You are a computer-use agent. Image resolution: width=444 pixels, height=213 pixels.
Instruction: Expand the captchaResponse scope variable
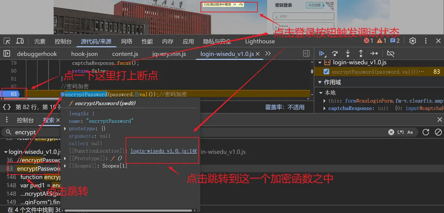tap(325, 108)
